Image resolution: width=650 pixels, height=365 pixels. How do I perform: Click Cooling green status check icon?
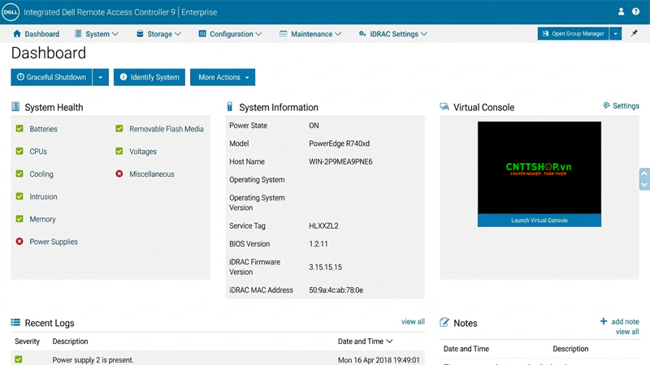click(19, 174)
